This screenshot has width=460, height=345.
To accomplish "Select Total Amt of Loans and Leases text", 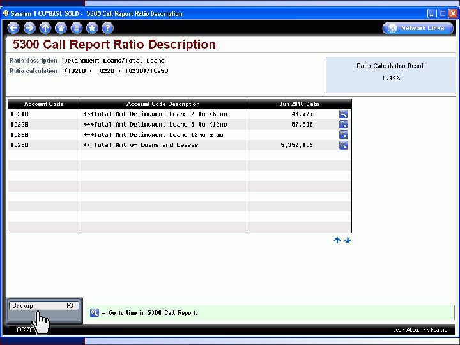I will click(x=141, y=145).
